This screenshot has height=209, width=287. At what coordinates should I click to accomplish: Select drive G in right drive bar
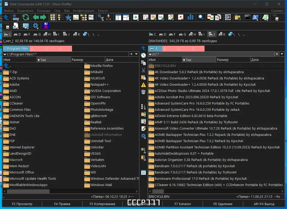coord(183,34)
